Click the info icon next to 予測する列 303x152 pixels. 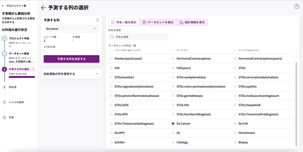98,20
